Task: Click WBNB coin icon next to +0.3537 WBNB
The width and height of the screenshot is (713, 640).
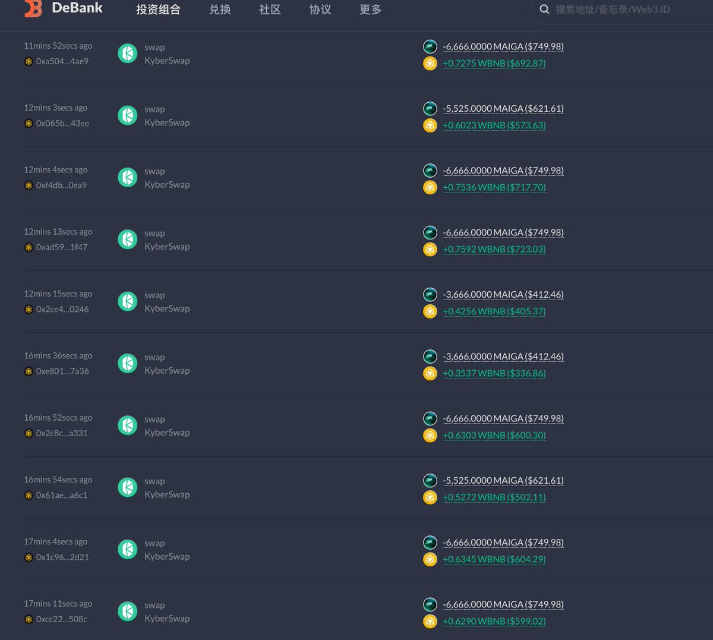Action: pyautogui.click(x=430, y=373)
